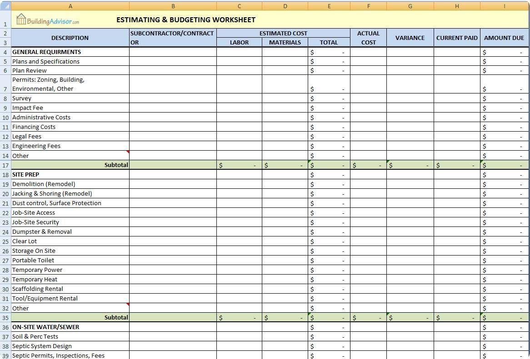Select row 17 header number

tap(5, 165)
